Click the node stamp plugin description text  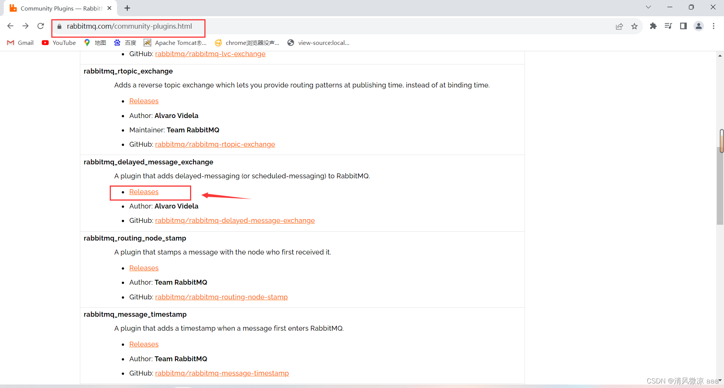[222, 252]
